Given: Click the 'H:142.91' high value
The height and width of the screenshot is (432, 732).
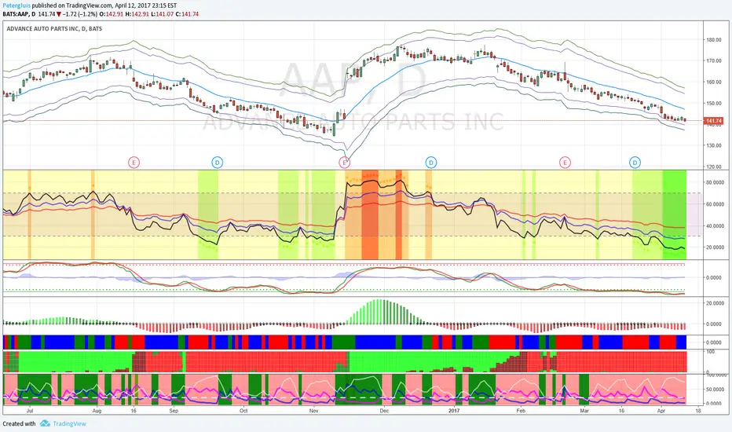Looking at the screenshot, I should pyautogui.click(x=137, y=14).
